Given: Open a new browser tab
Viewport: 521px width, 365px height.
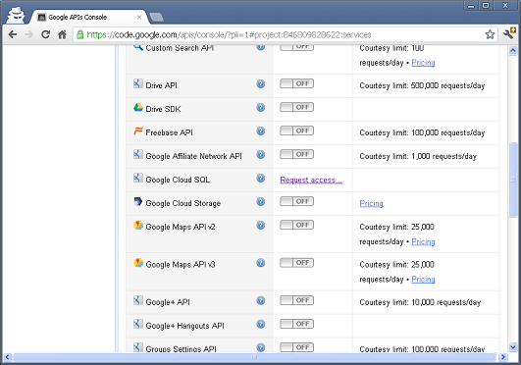Looking at the screenshot, I should point(156,17).
